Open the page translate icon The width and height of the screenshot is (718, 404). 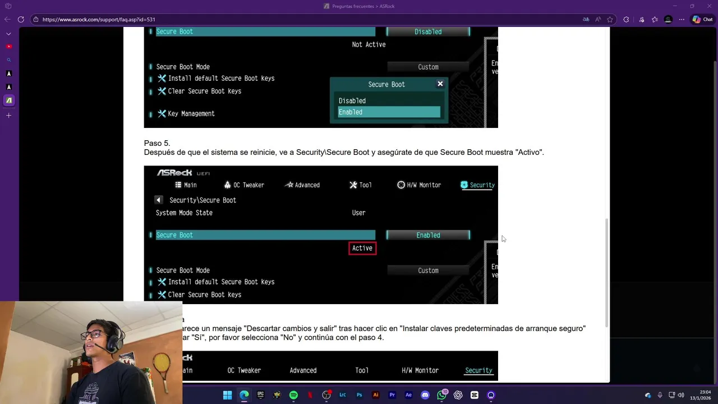586,19
